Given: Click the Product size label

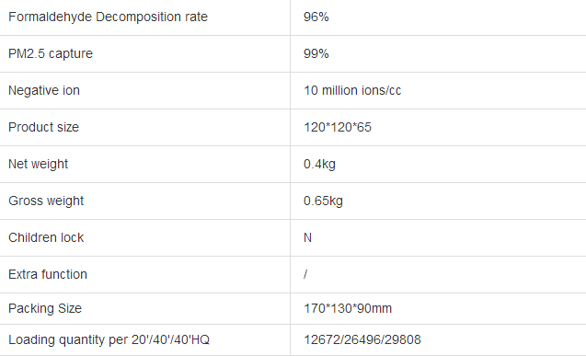Looking at the screenshot, I should [x=44, y=127].
